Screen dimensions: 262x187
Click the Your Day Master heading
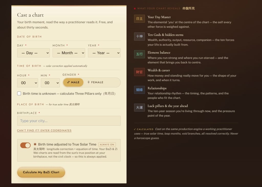pyautogui.click(x=159, y=17)
